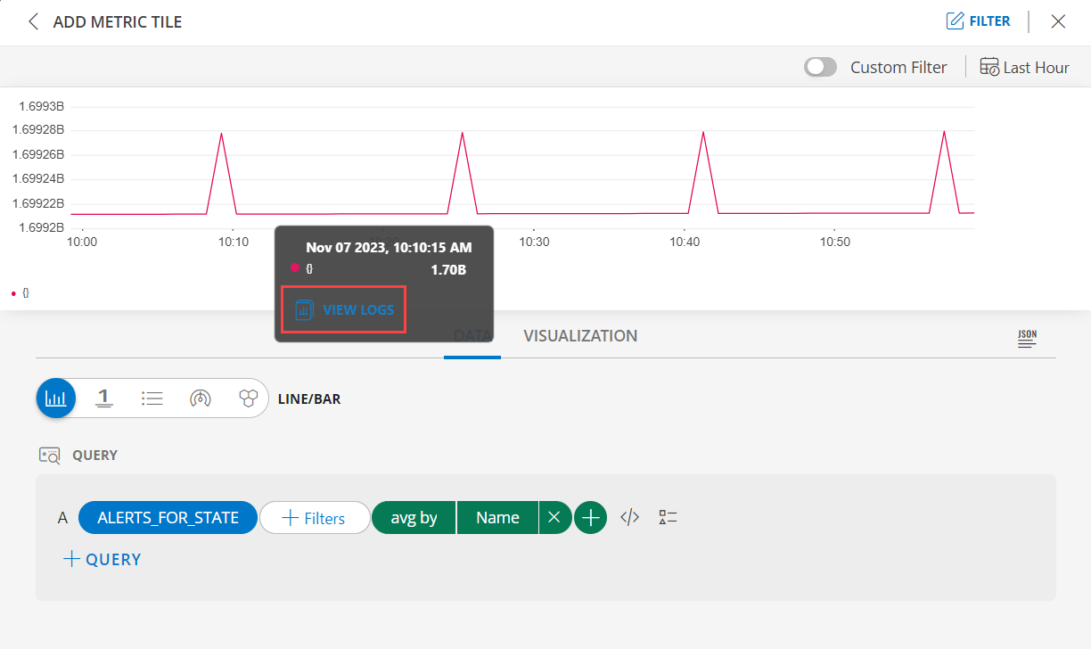
Task: Open the FILTER option at top right
Action: [x=978, y=21]
